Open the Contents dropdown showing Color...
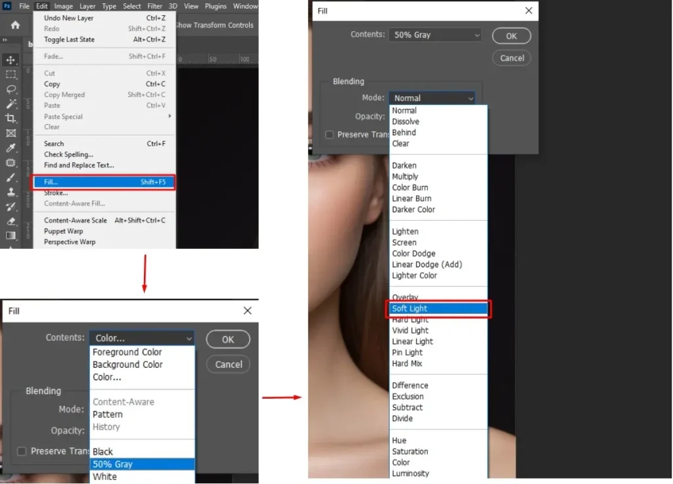Screen dimensions: 673x484 (142, 338)
